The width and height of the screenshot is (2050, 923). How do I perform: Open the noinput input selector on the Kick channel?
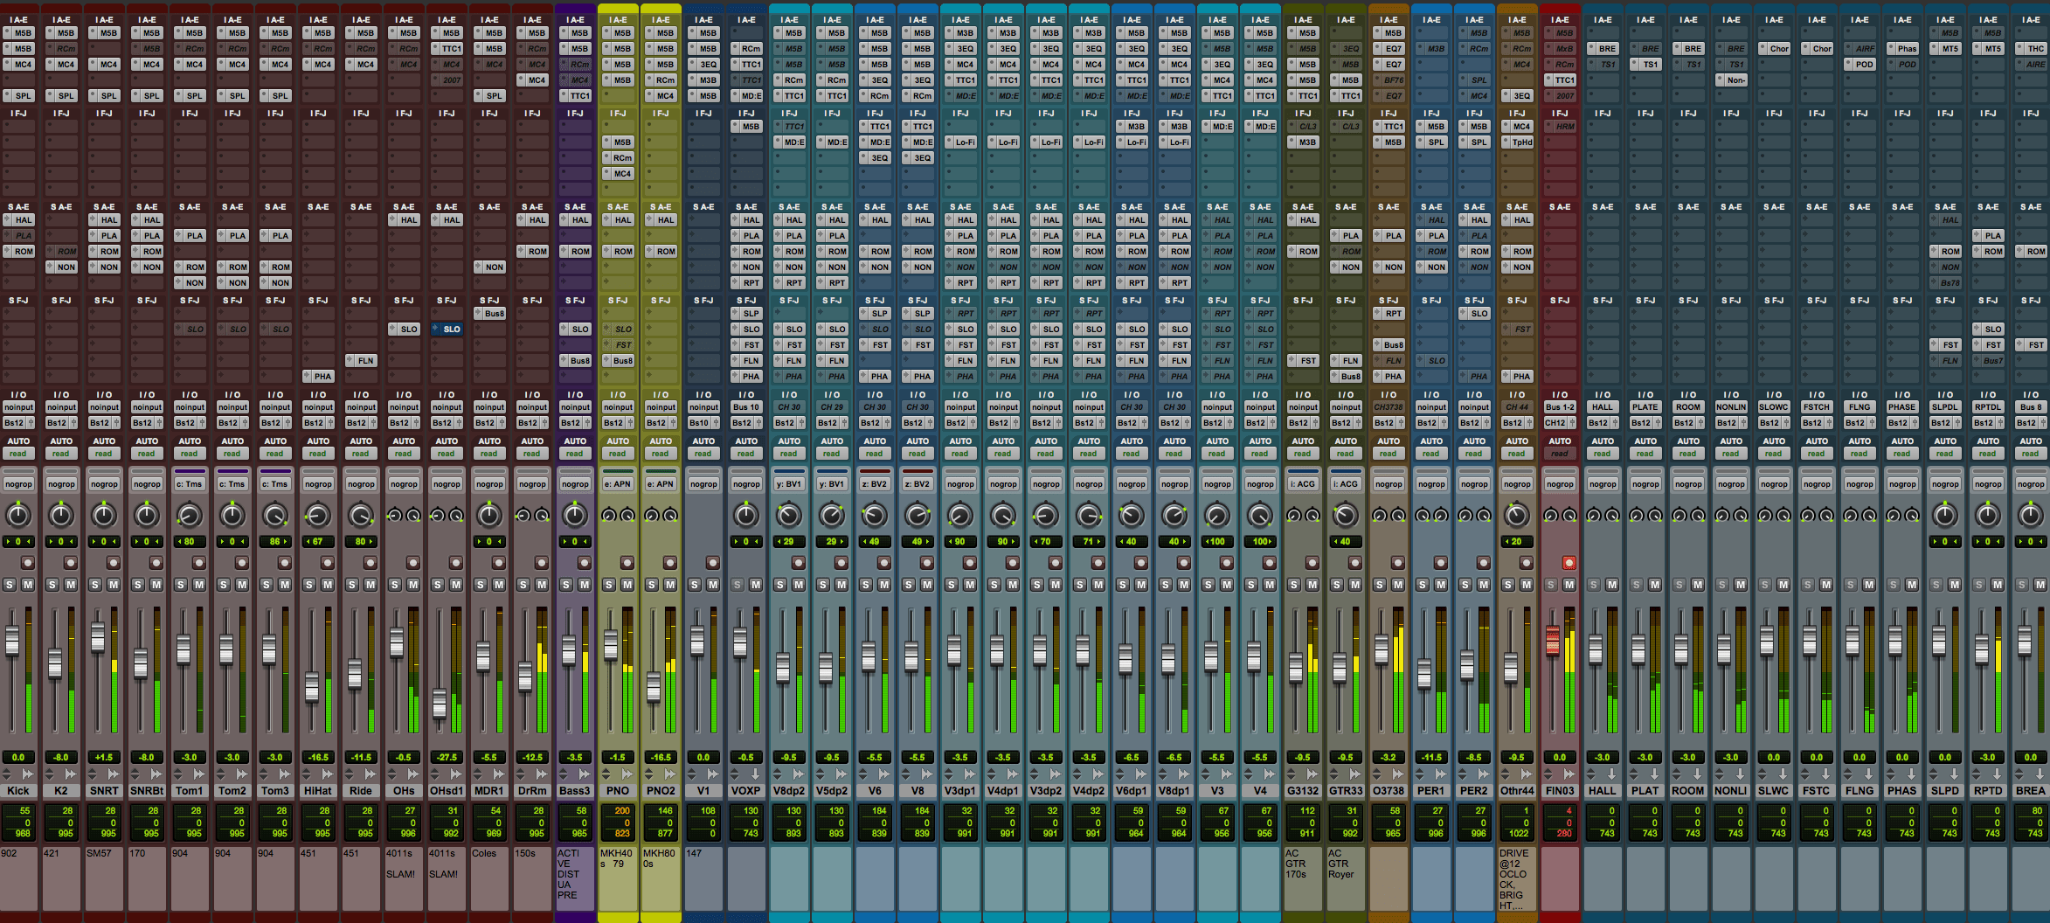[x=19, y=406]
